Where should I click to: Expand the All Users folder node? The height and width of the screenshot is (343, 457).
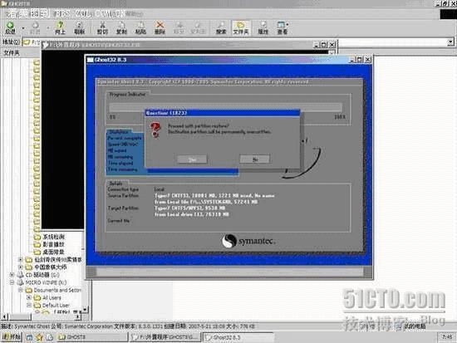28,297
